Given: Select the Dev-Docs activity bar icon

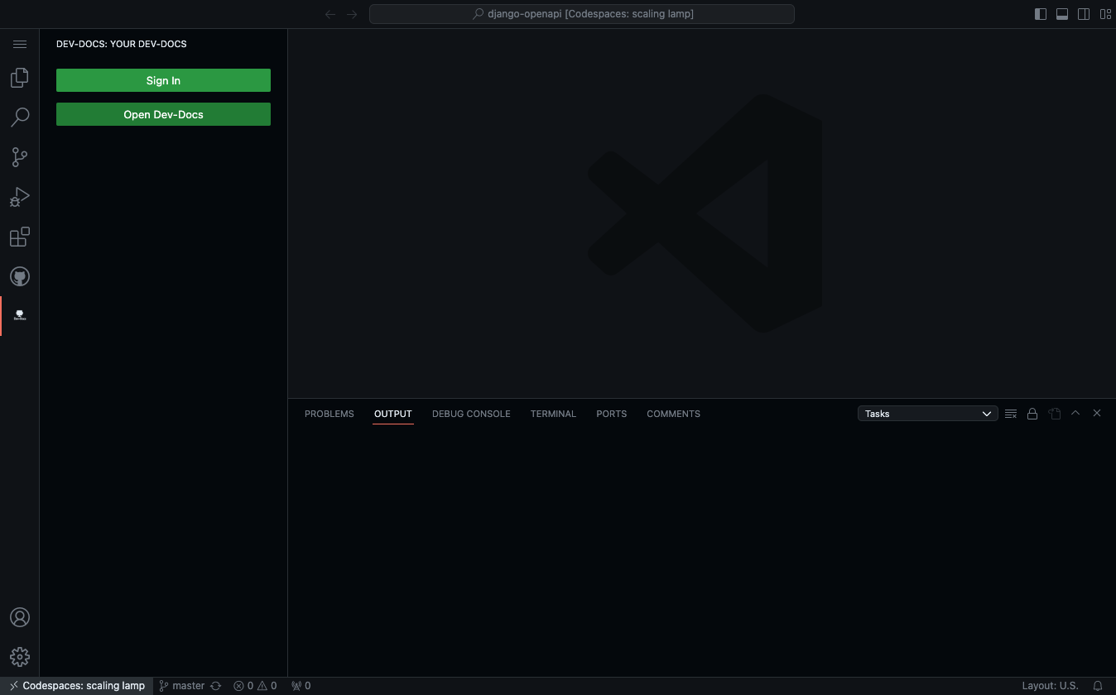Looking at the screenshot, I should point(20,316).
